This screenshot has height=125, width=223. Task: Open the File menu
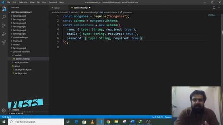[x=8, y=2]
